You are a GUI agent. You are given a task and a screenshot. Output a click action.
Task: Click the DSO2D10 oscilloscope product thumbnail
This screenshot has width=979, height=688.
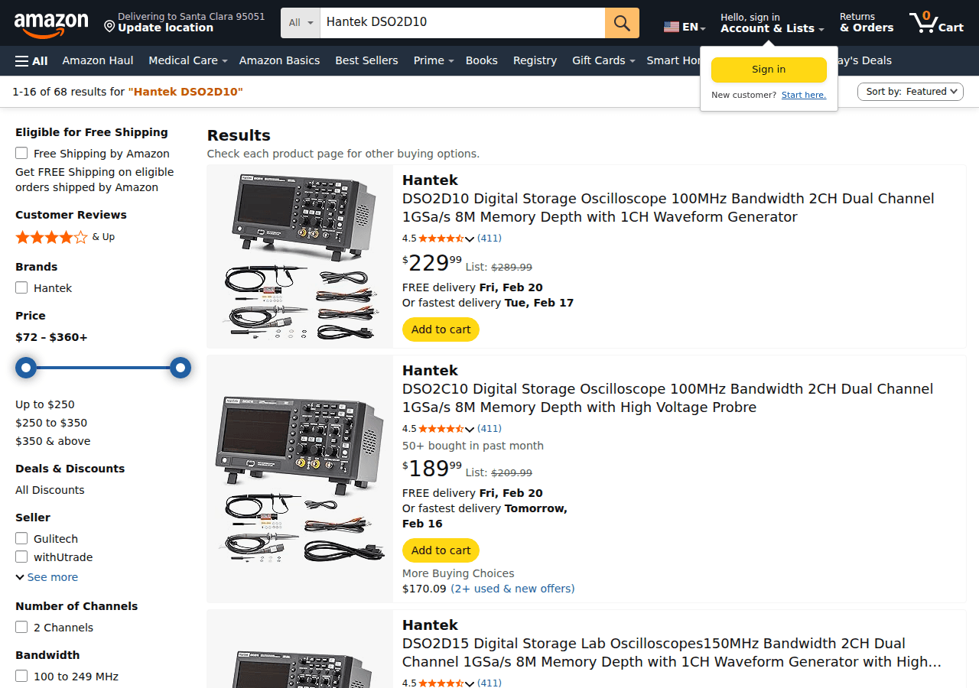pyautogui.click(x=299, y=256)
